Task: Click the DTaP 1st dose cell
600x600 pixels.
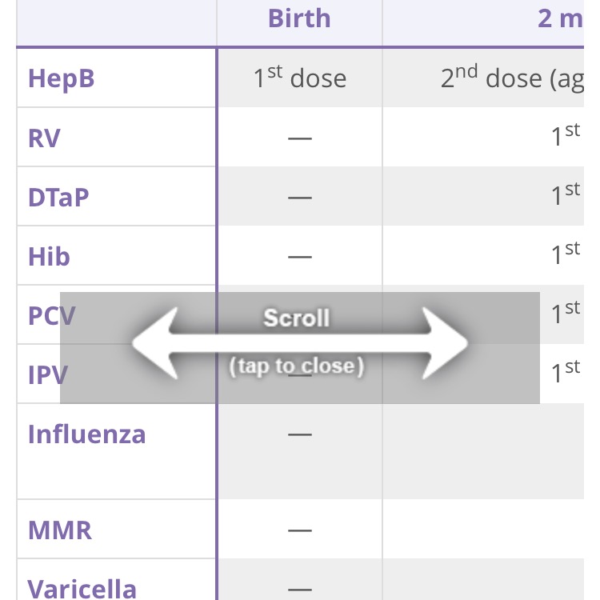Action: pos(565,196)
